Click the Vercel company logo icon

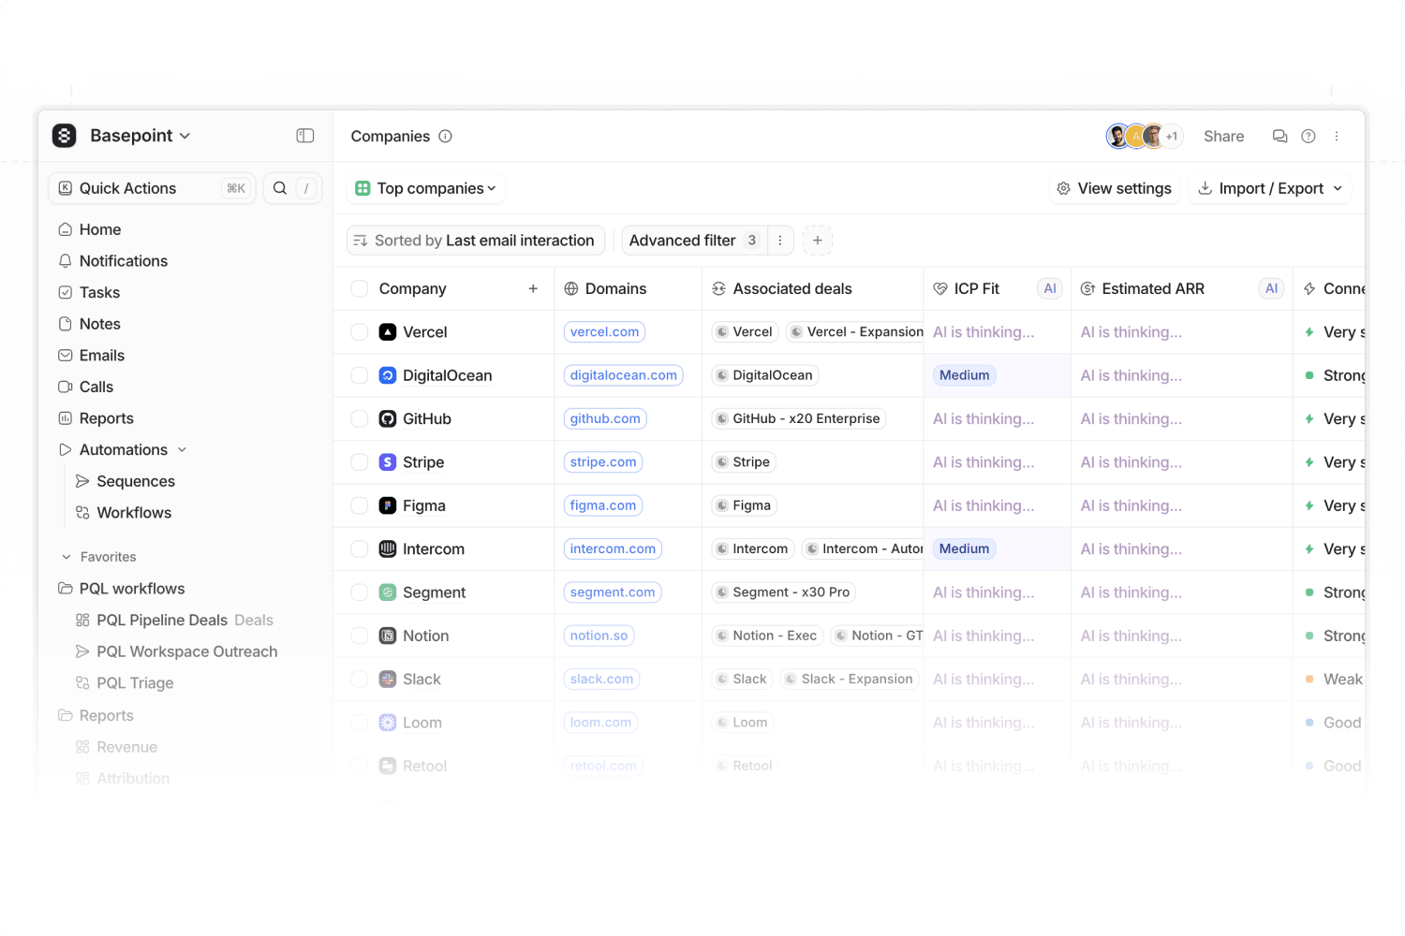[388, 332]
